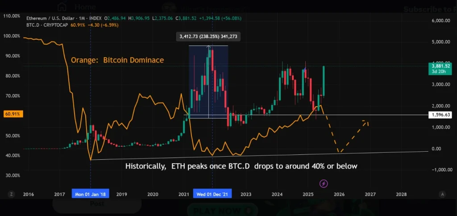Click the 'Wed 01 Dec '21' date label

(x=212, y=194)
